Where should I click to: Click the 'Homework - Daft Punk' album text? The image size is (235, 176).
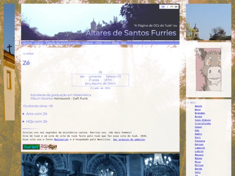point(71,99)
